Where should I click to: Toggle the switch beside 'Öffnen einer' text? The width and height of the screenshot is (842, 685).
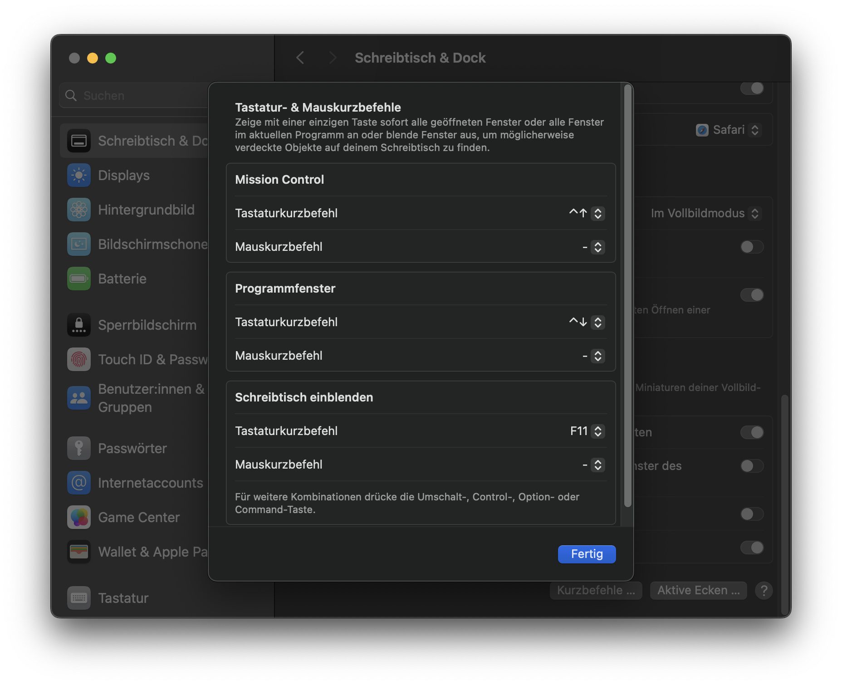(752, 295)
